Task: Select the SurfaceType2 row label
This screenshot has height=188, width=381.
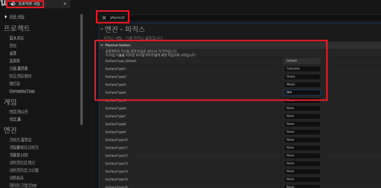Action: pyautogui.click(x=115, y=77)
